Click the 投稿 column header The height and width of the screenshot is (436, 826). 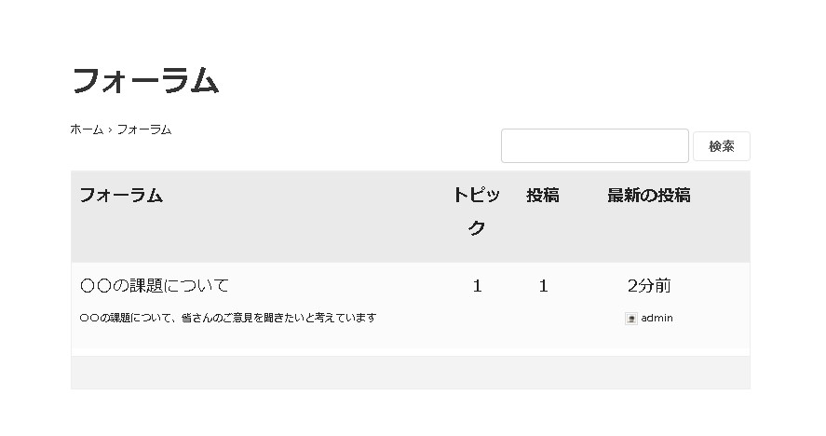543,196
